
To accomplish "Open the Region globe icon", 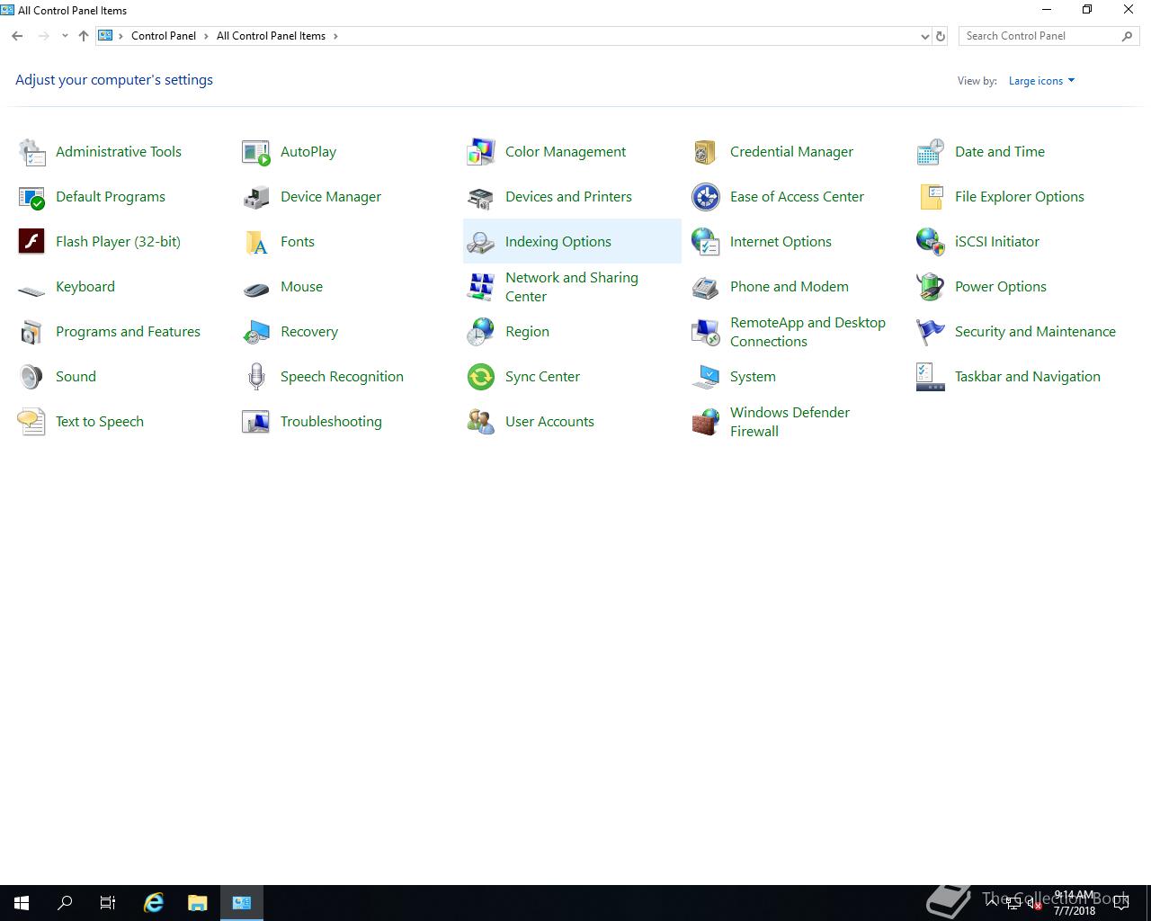I will coord(481,332).
